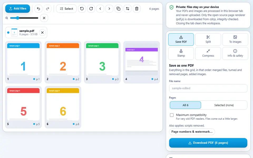Click the undo arrow icon
This screenshot has height=158, width=253.
click(x=38, y=8)
